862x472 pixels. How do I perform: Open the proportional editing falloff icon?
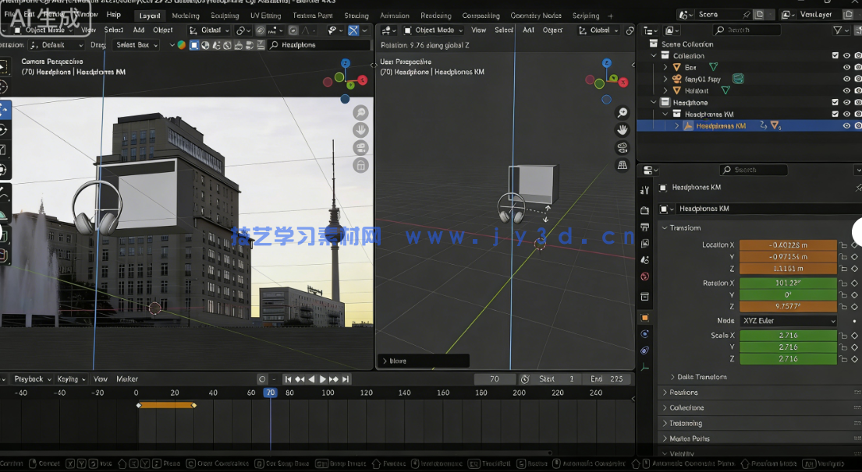307,30
